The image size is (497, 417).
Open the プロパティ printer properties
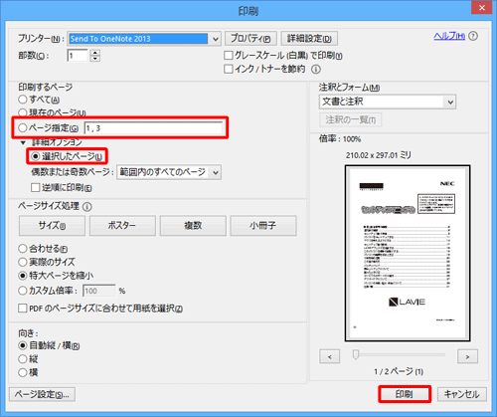point(250,39)
